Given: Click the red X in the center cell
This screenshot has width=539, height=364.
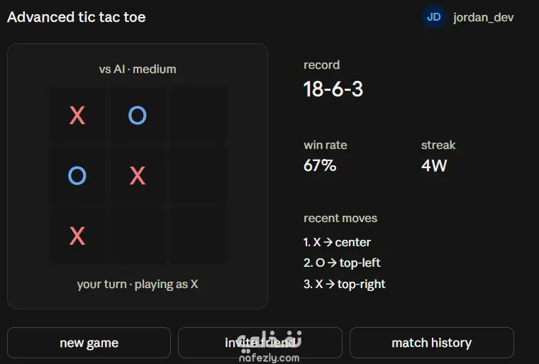Looking at the screenshot, I should coord(138,175).
